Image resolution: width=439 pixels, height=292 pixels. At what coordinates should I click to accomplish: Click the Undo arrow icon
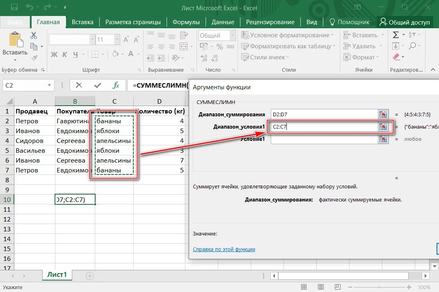(29, 7)
